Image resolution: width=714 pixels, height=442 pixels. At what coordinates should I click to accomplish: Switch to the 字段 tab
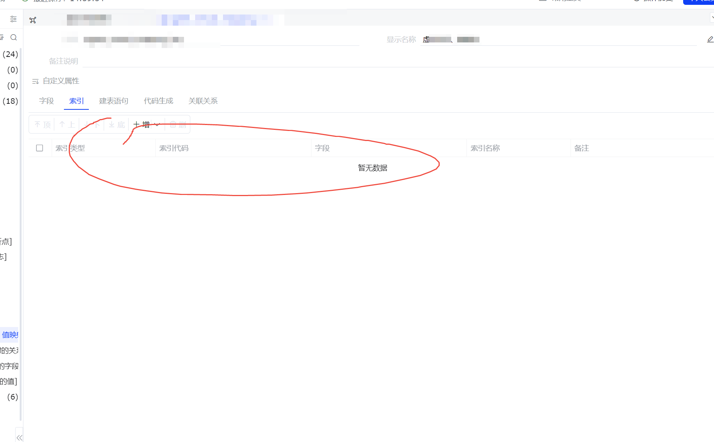46,101
